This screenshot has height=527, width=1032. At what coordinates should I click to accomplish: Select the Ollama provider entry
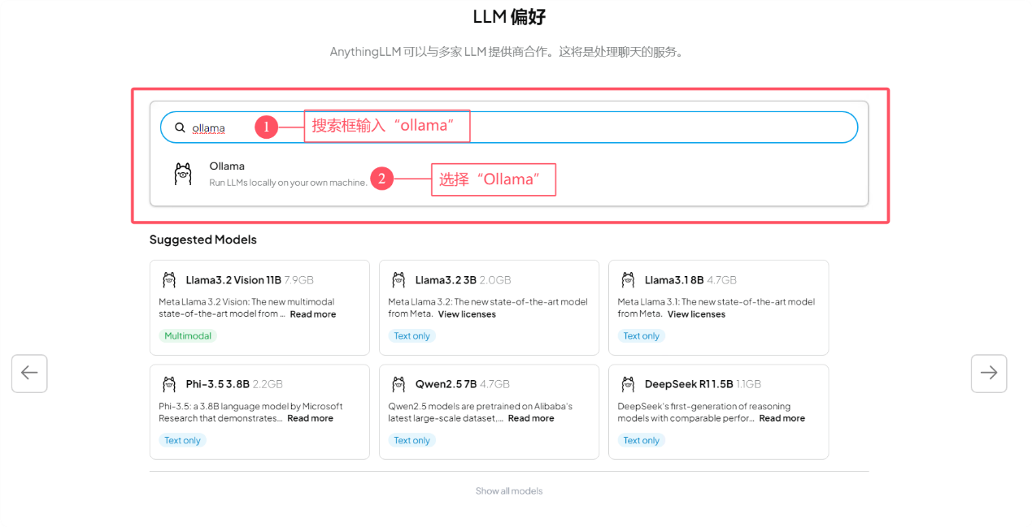[x=509, y=175]
